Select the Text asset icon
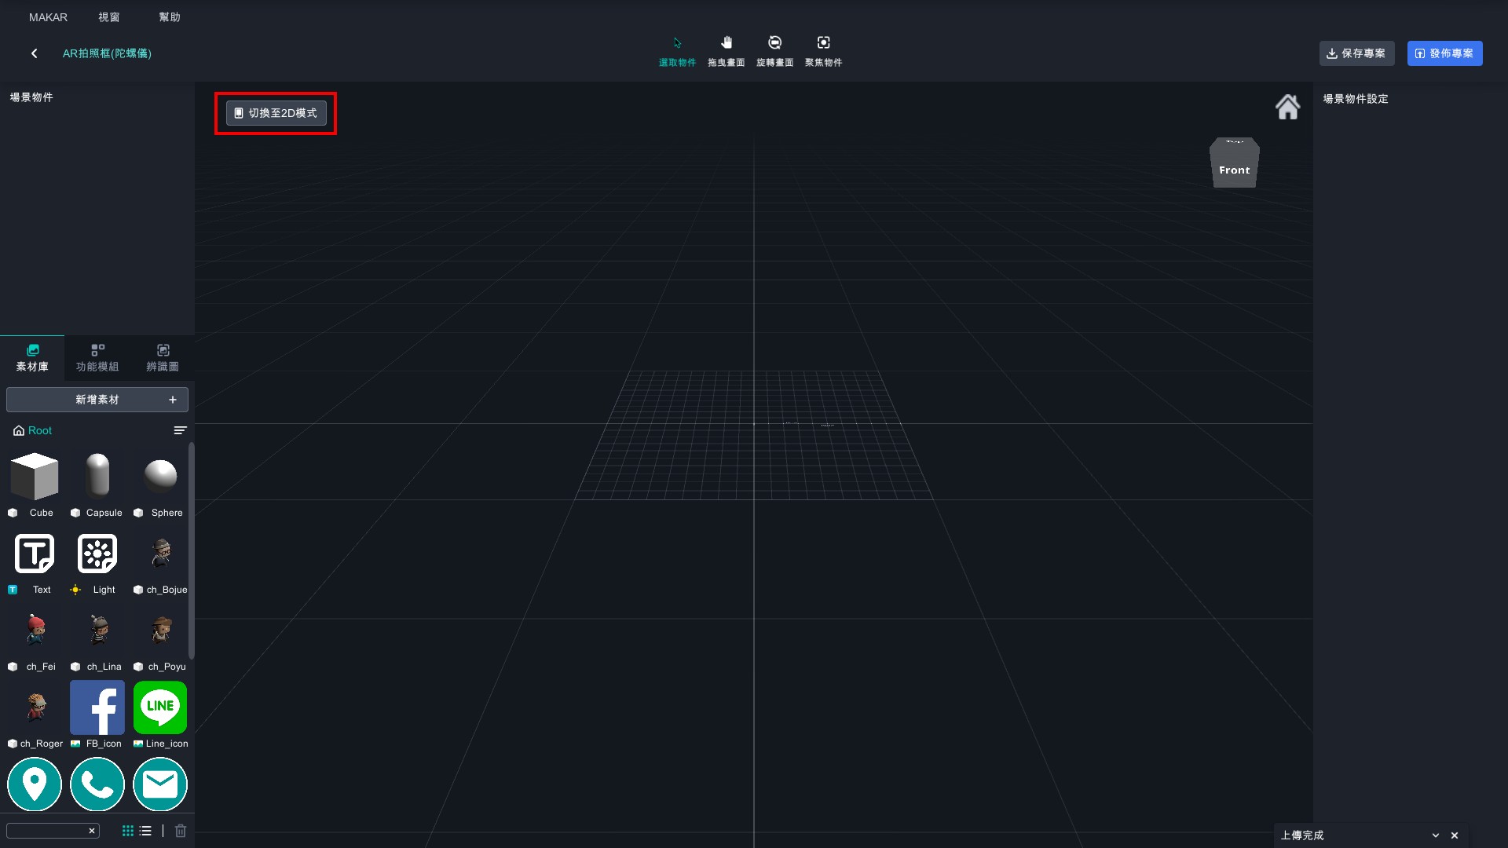The width and height of the screenshot is (1508, 848). [x=35, y=554]
